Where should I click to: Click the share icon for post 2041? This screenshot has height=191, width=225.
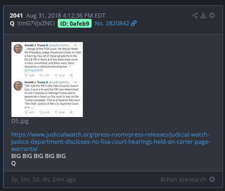point(195,16)
